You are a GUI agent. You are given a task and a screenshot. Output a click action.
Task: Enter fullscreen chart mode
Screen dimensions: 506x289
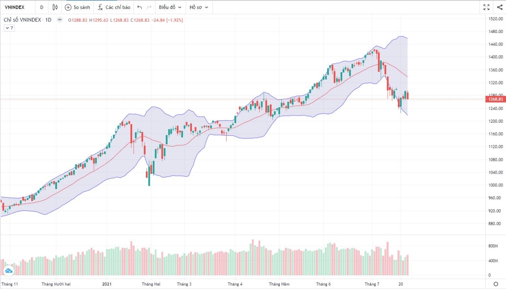(x=486, y=7)
